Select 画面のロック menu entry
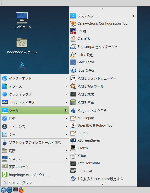Image resolution: width=150 pixels, height=193 pixels. coord(35,167)
